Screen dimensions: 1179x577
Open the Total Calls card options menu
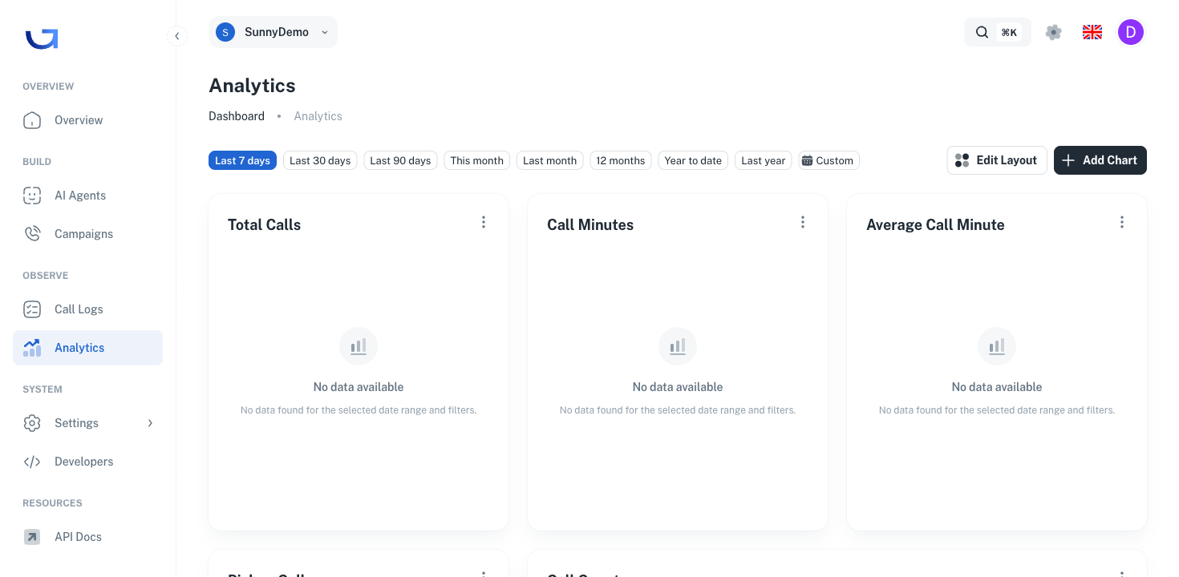[484, 222]
